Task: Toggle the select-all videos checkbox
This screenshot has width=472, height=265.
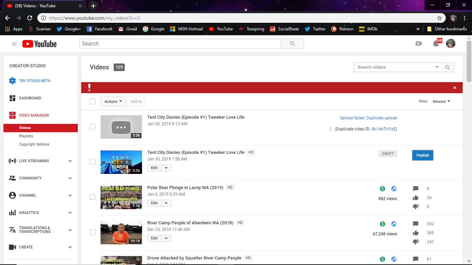Action: click(x=92, y=101)
